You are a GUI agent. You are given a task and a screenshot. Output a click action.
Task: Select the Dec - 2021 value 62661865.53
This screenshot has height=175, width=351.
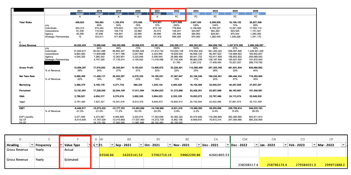215,155
